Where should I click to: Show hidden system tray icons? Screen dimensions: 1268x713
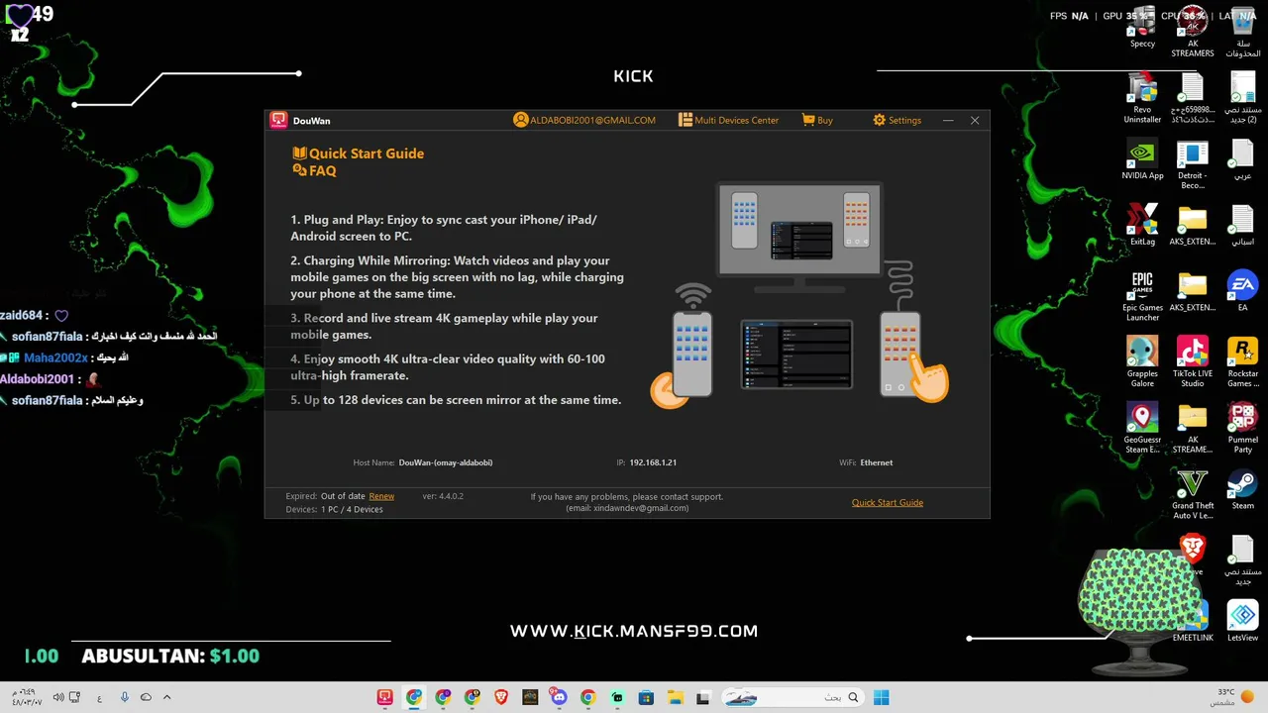pyautogui.click(x=167, y=697)
